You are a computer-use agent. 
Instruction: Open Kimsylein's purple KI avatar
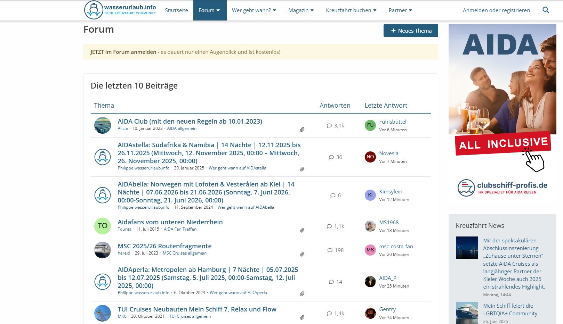point(370,195)
